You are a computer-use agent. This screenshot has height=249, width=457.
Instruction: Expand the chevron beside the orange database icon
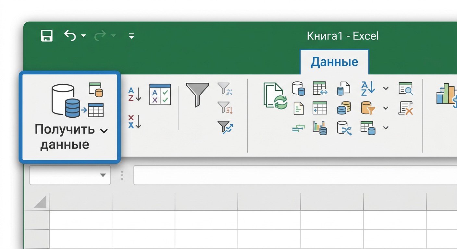[x=386, y=108]
